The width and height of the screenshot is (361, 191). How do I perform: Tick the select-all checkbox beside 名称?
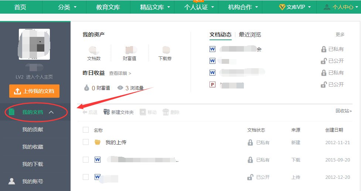coord(86,130)
